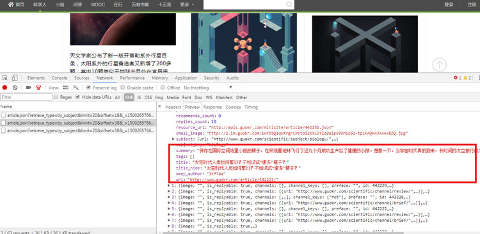Filter requests by JS type

click(139, 98)
